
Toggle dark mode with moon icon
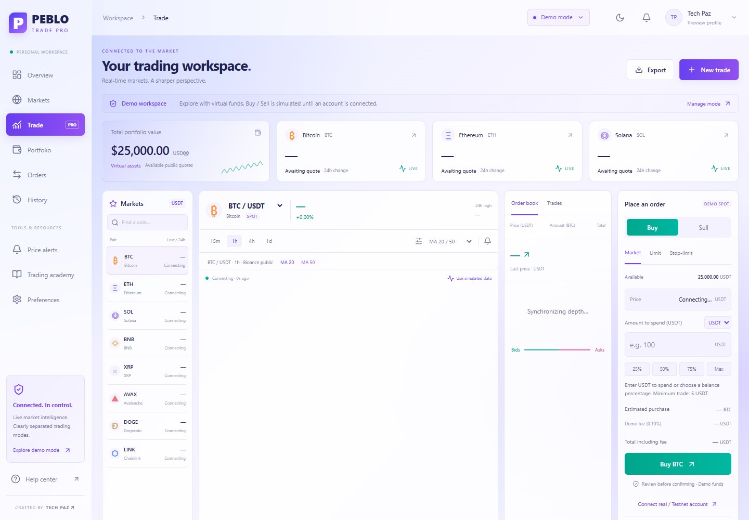pos(620,18)
